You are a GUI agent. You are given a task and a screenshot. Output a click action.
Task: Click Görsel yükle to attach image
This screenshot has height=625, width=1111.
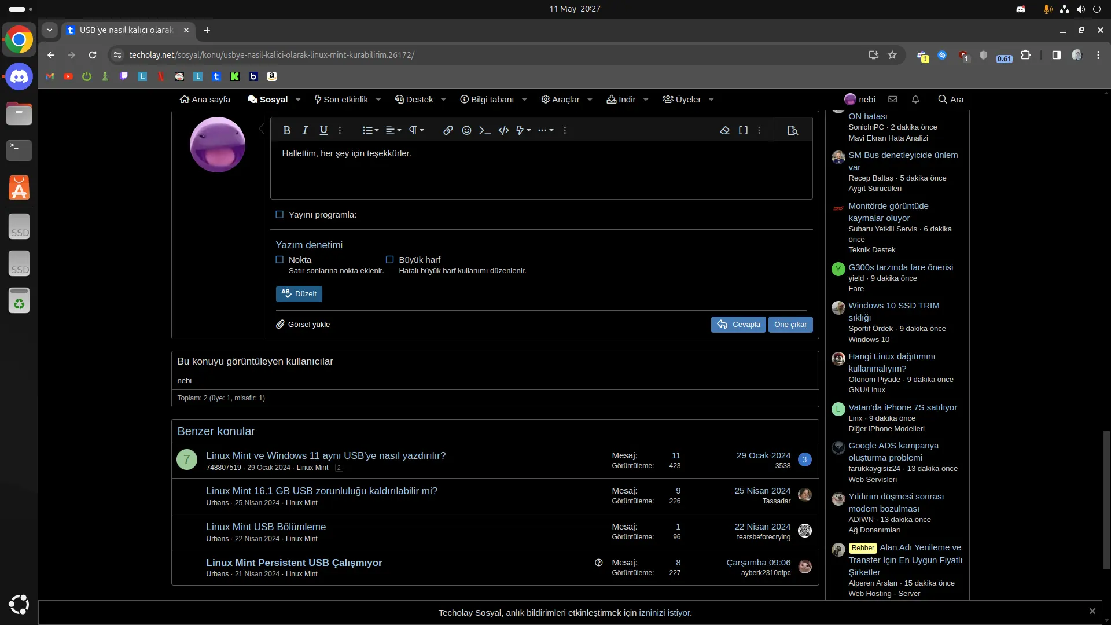click(x=303, y=325)
